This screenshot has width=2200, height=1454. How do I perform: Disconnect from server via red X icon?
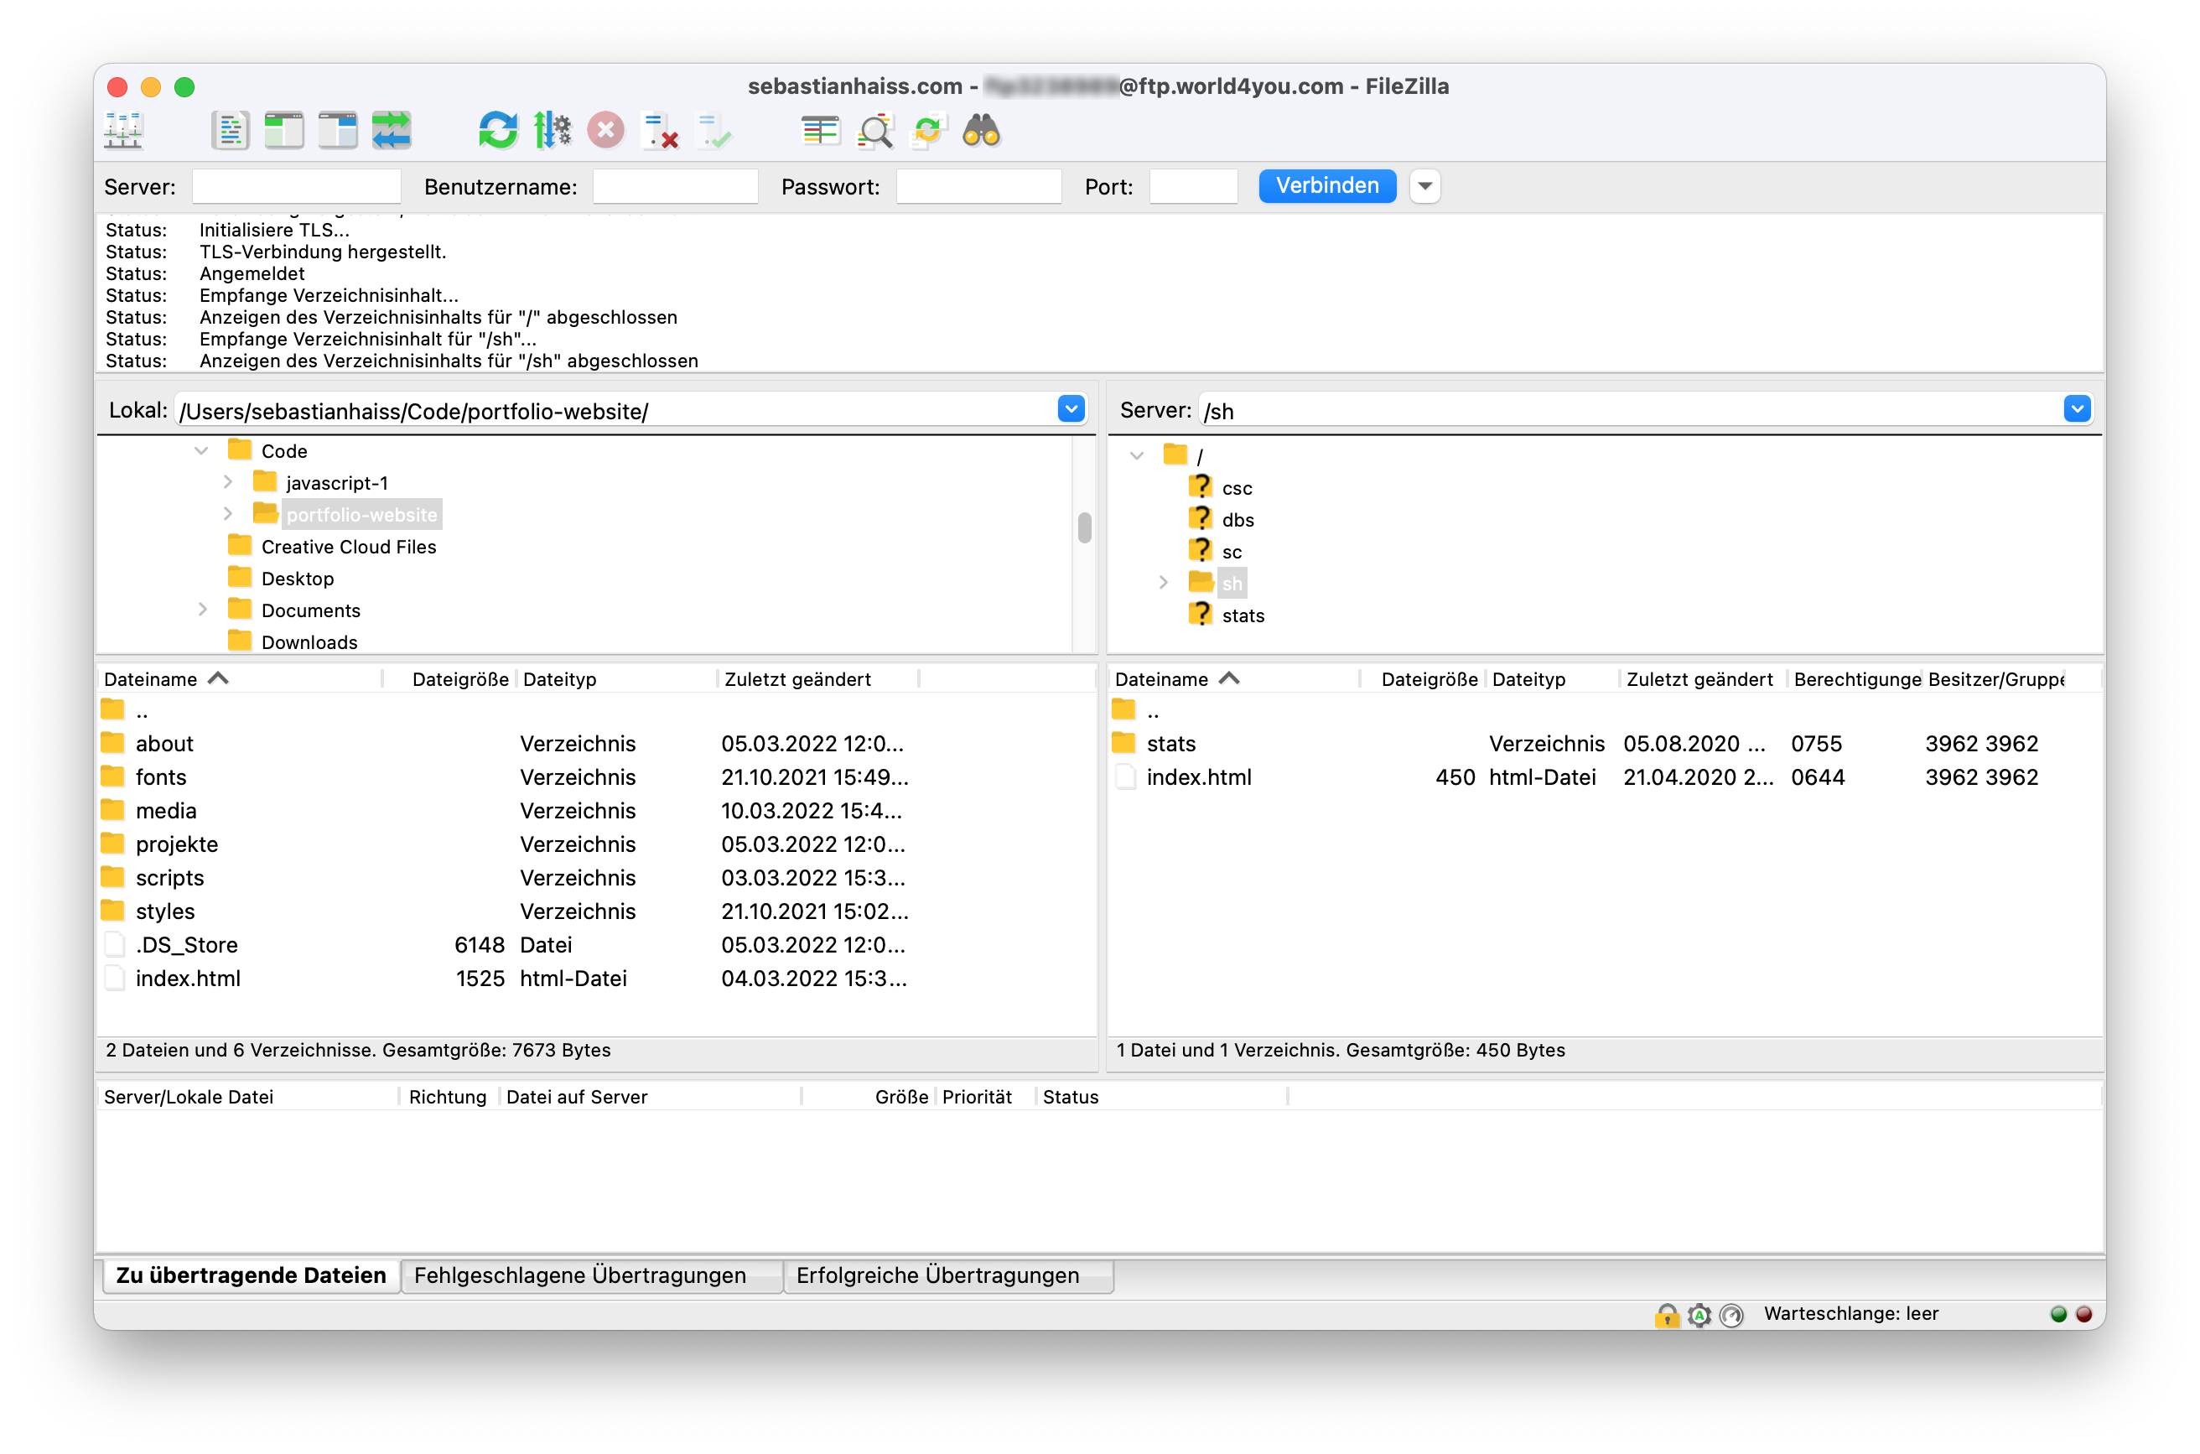(660, 131)
